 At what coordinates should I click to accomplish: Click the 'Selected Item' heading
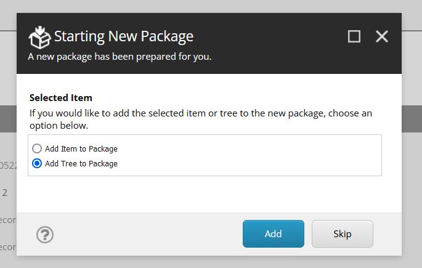click(60, 97)
